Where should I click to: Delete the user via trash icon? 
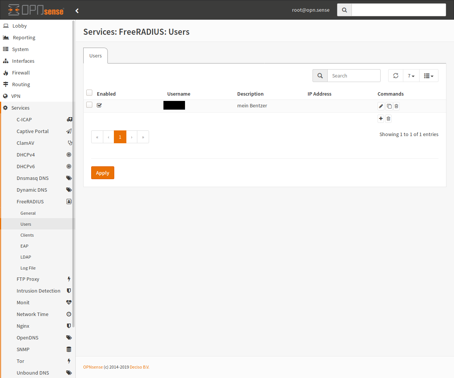(396, 106)
